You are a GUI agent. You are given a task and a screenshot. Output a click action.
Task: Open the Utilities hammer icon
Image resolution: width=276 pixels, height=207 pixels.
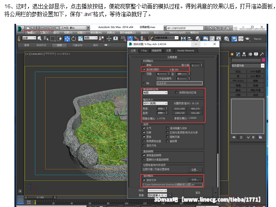[x=262, y=54]
